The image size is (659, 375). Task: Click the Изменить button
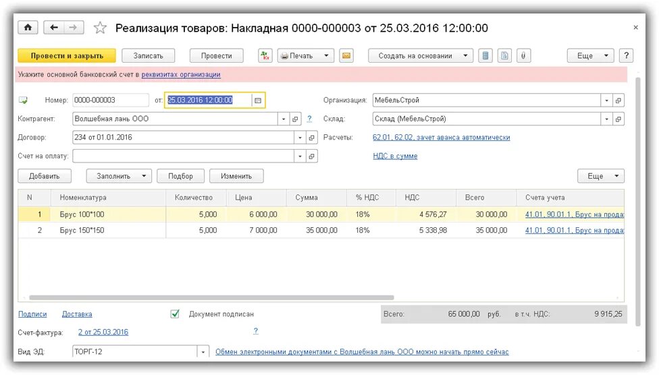[x=236, y=176]
